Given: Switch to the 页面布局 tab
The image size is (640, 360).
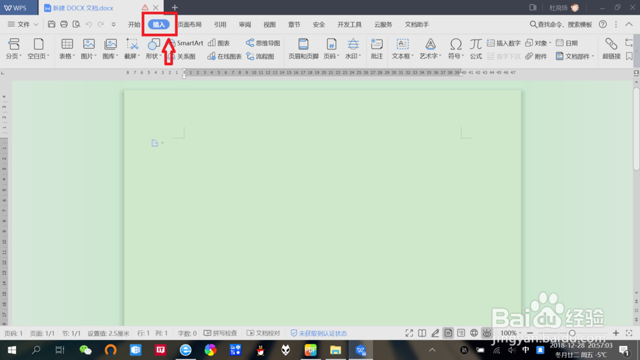Looking at the screenshot, I should point(190,24).
